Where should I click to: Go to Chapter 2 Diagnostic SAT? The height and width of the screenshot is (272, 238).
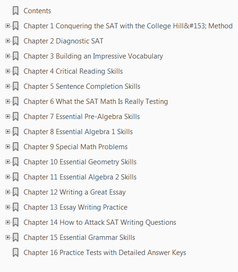click(x=63, y=41)
